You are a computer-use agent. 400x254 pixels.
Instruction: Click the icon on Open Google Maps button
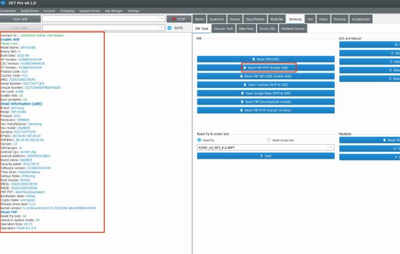243,93
